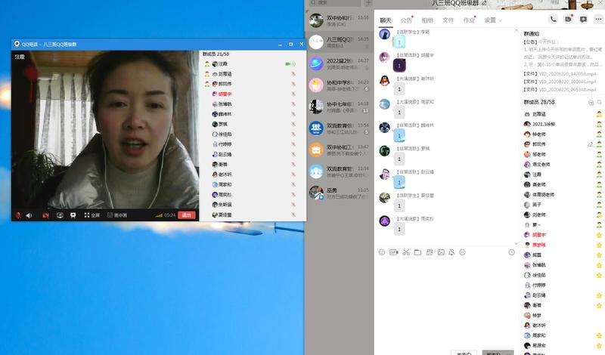This screenshot has width=605, height=355.
Task: Open chat bubble icon in group header
Action: [583, 19]
